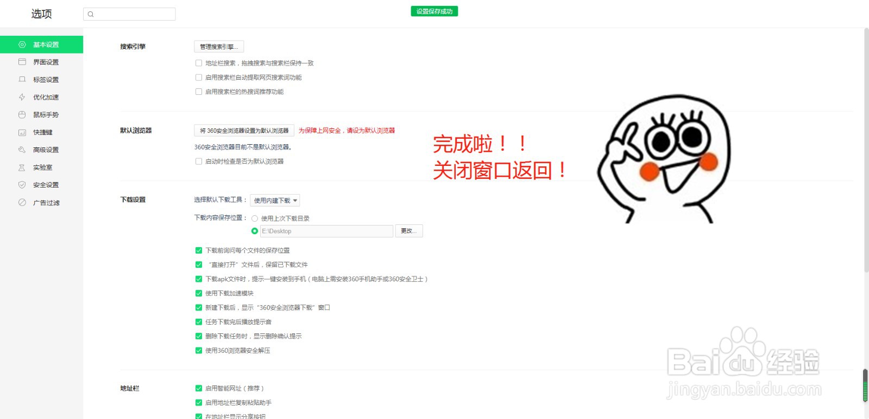This screenshot has width=869, height=419.
Task: Open 使用内建下载 dropdown
Action: [275, 201]
